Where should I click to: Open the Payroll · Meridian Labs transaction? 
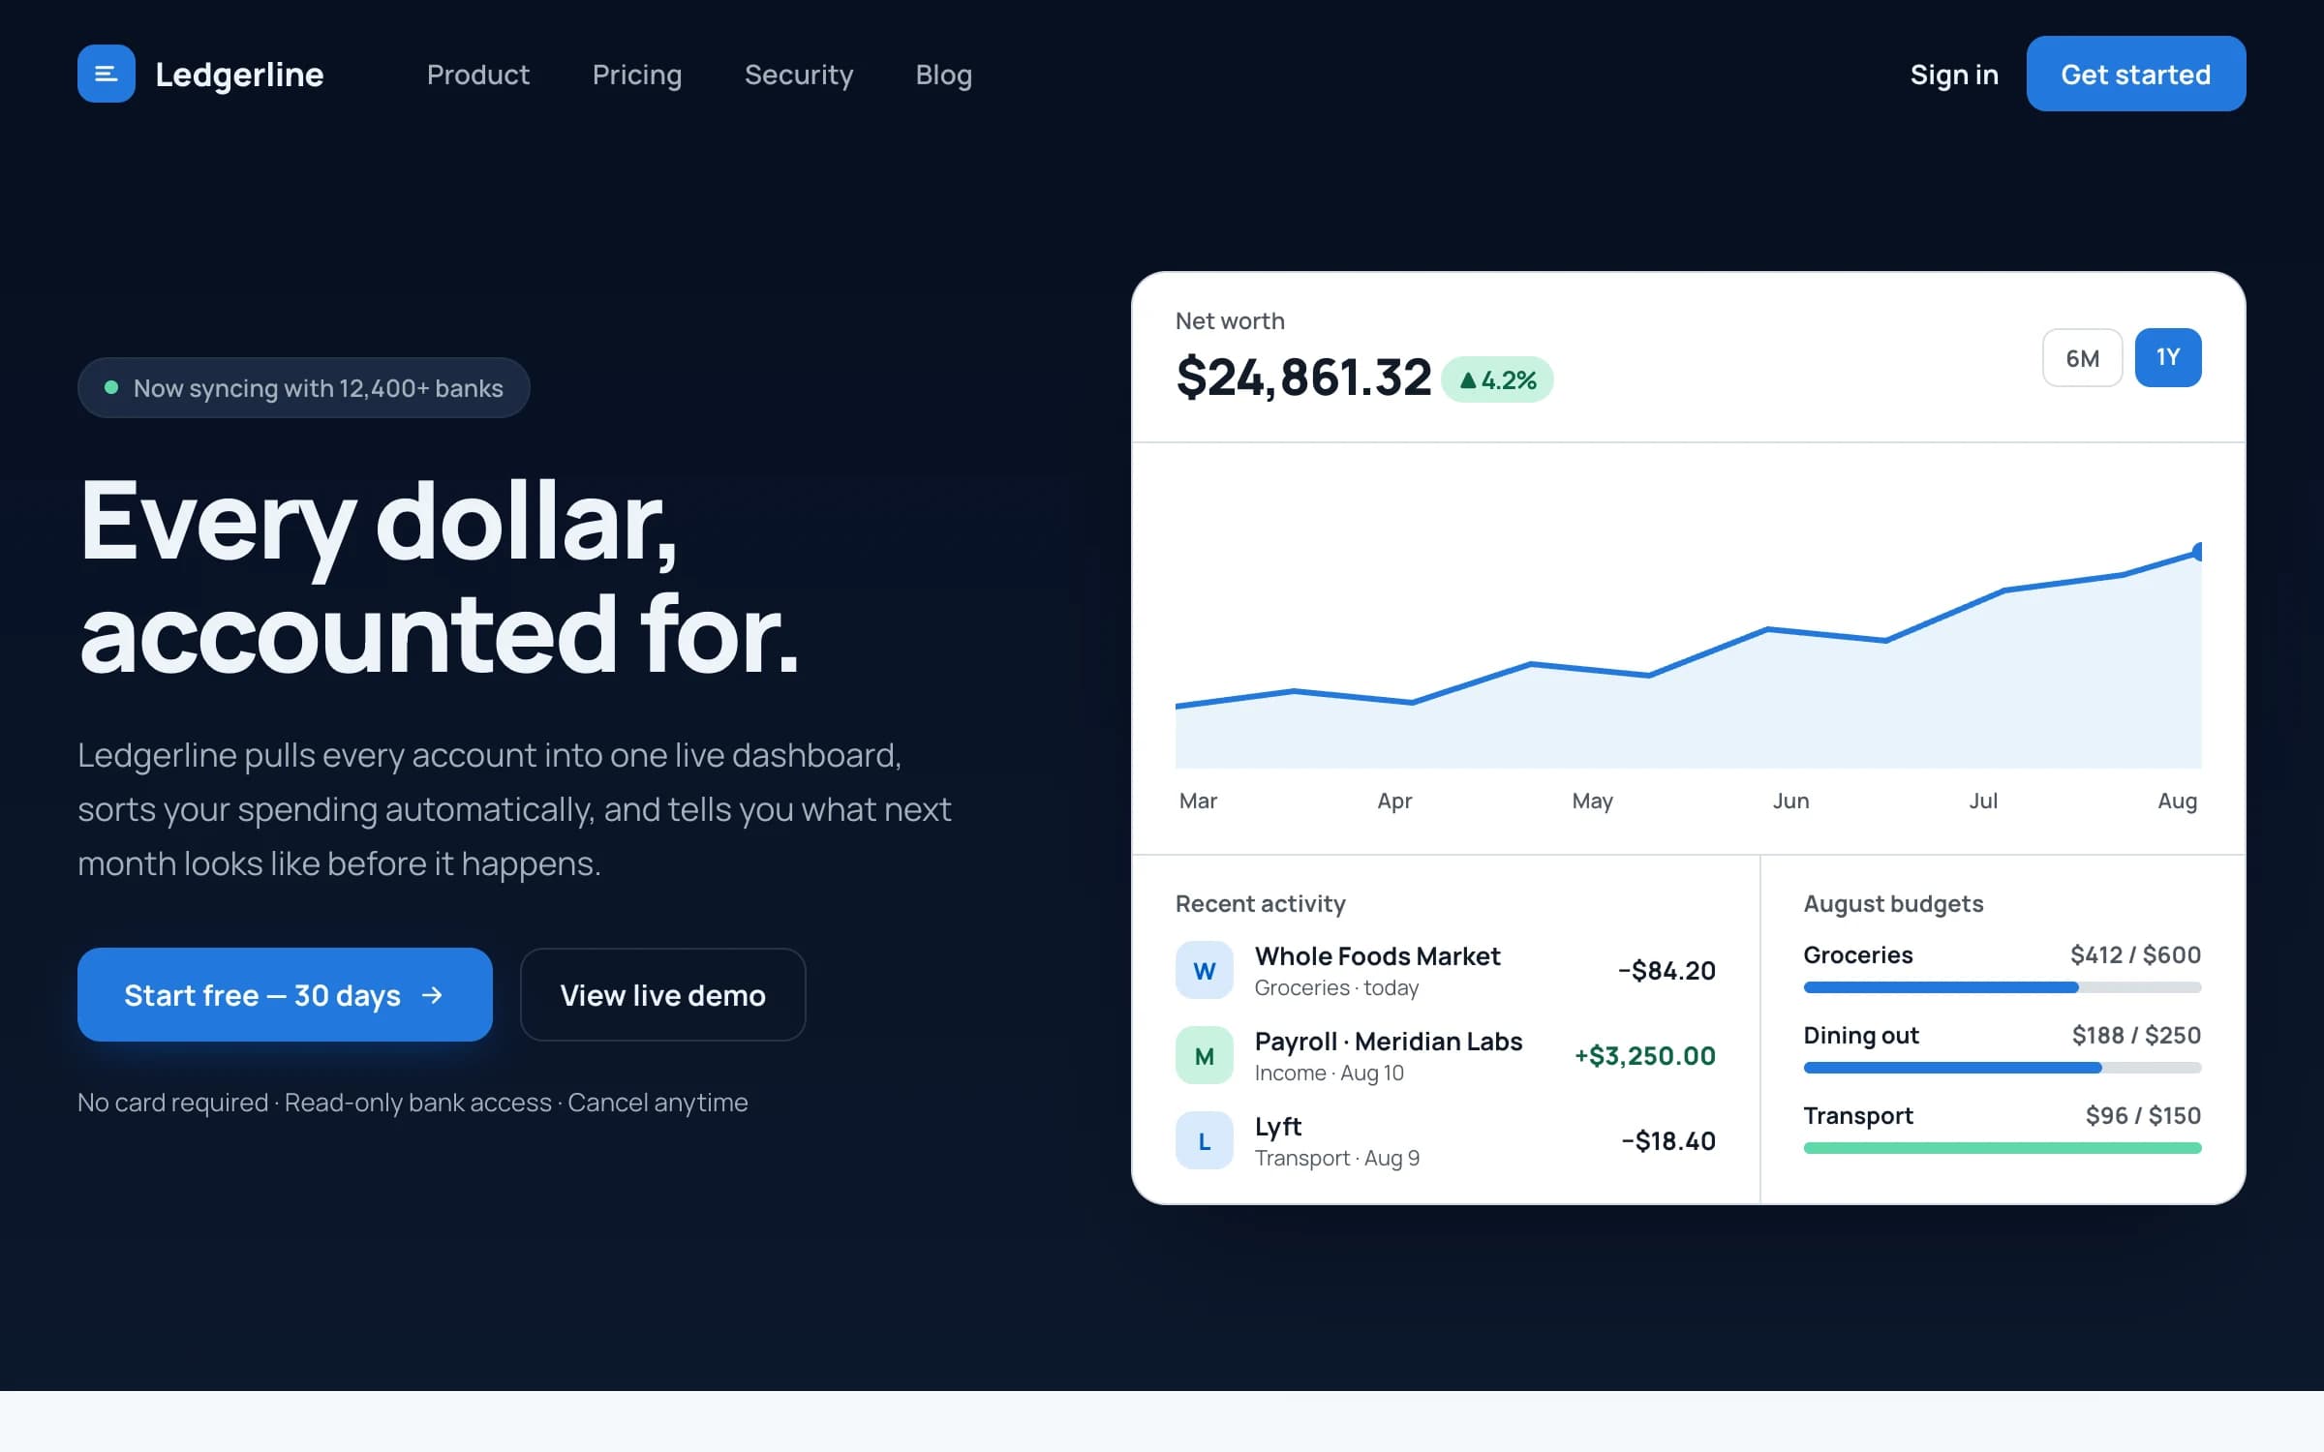coord(1446,1055)
